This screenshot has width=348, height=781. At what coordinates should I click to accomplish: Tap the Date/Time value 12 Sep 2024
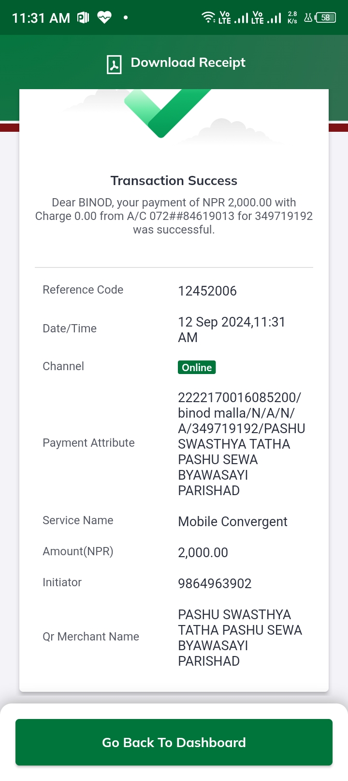[232, 329]
